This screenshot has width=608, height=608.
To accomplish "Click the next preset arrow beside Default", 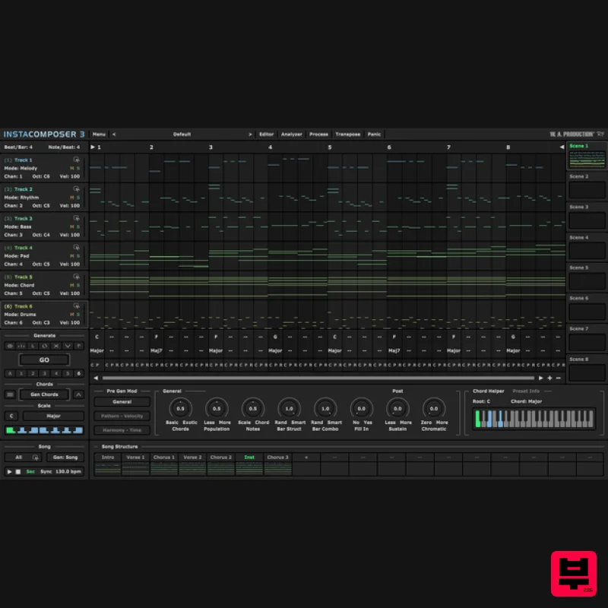I will pyautogui.click(x=251, y=134).
